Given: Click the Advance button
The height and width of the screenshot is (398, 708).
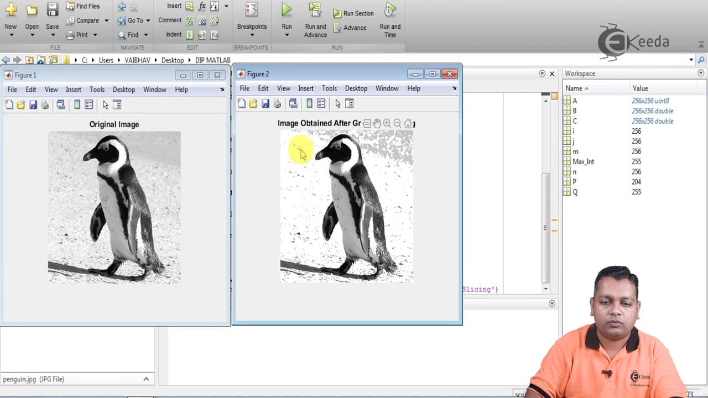Looking at the screenshot, I should (350, 28).
